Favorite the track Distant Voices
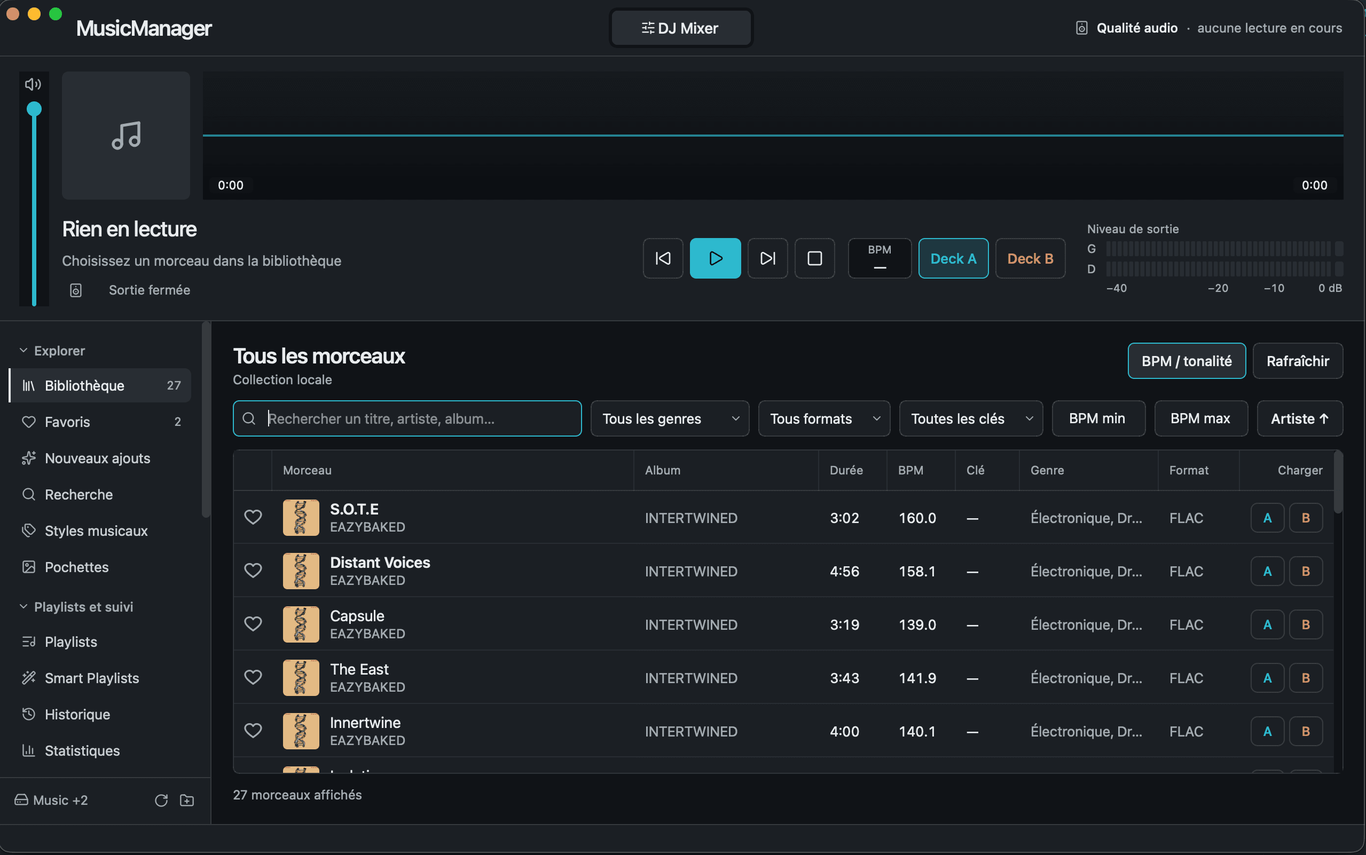 pyautogui.click(x=253, y=570)
